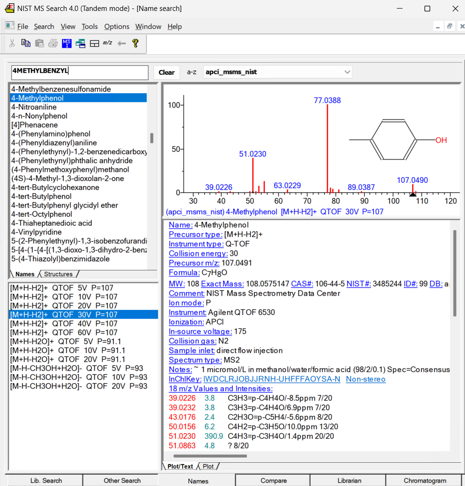Click the Cut scissors toolbar icon
Screen dimensions: 465x486
[x=12, y=43]
